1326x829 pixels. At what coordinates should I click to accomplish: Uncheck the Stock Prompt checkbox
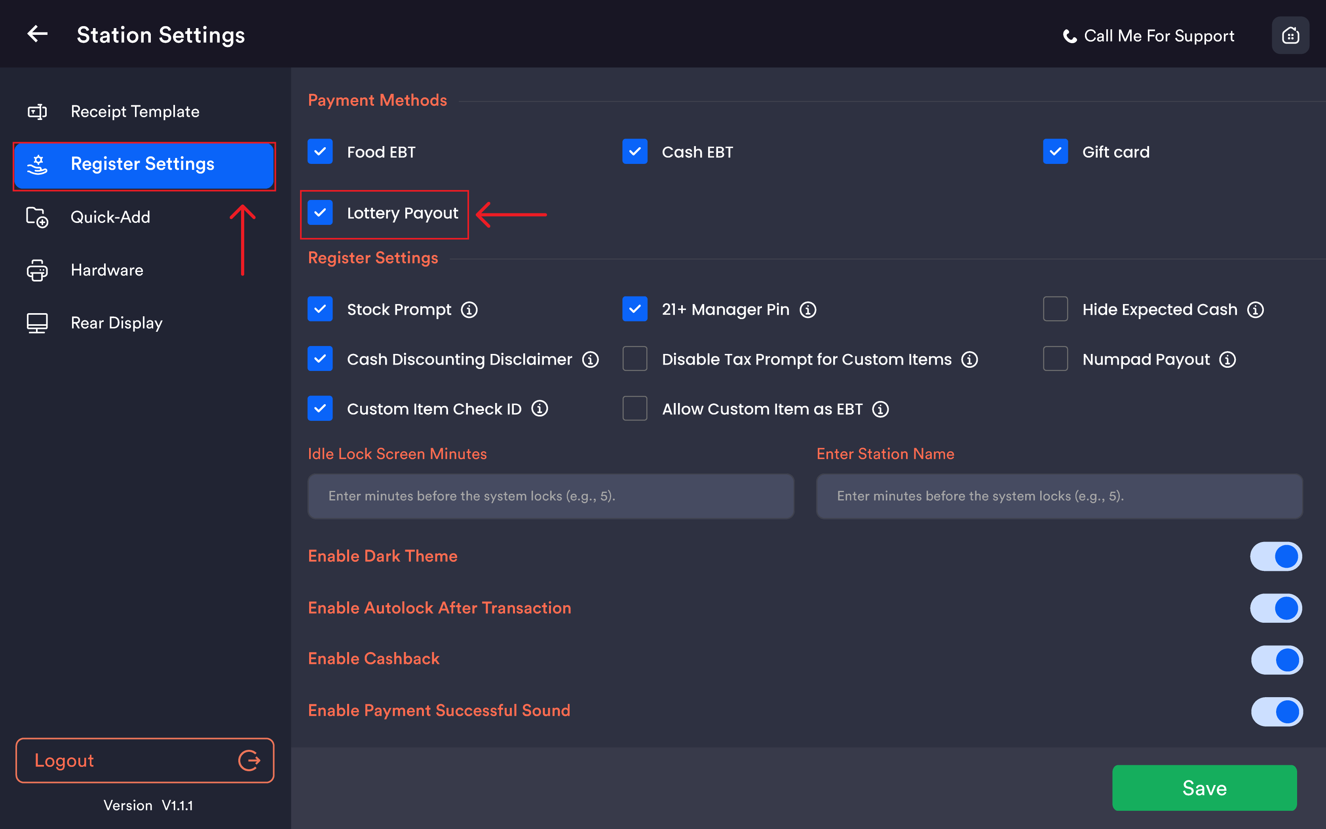[320, 309]
